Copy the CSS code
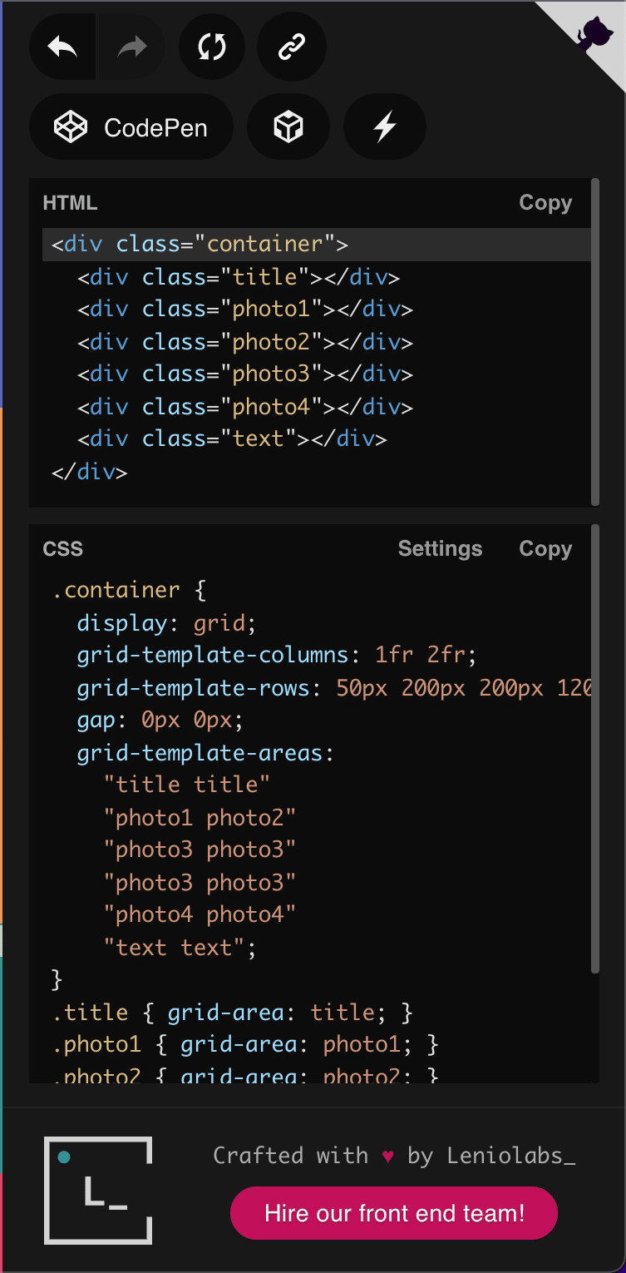This screenshot has width=626, height=1273. coord(545,549)
